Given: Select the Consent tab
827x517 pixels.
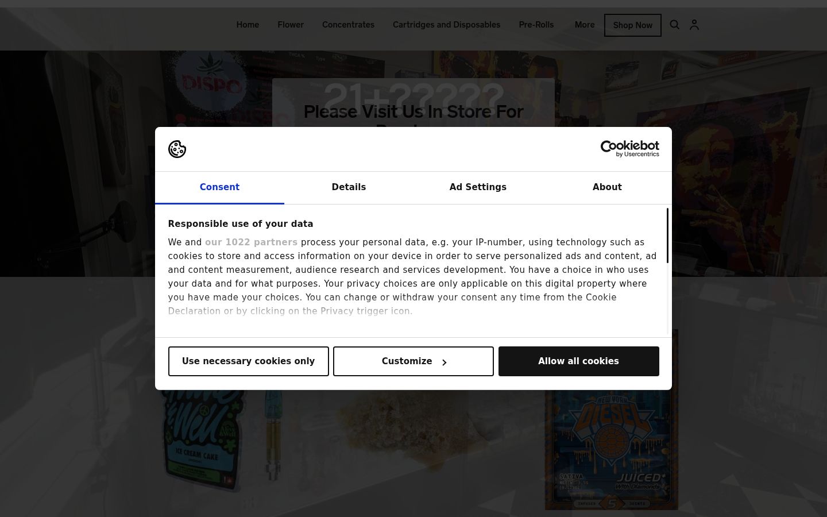Looking at the screenshot, I should 219,187.
